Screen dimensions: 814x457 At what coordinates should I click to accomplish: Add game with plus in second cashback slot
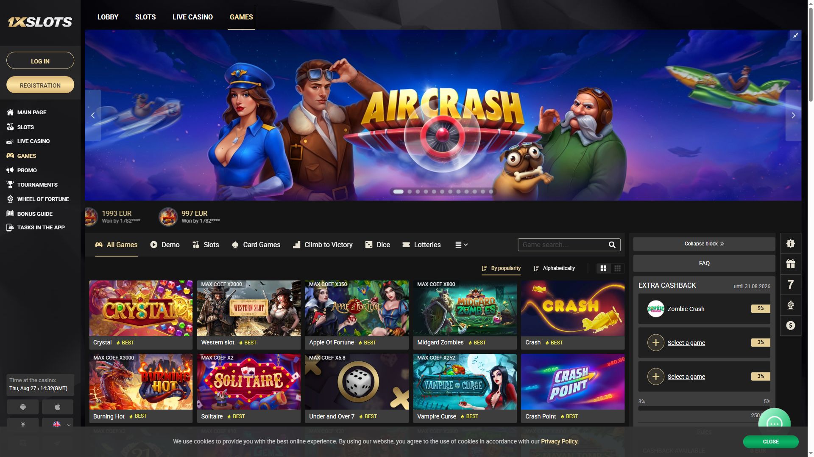[x=655, y=342]
